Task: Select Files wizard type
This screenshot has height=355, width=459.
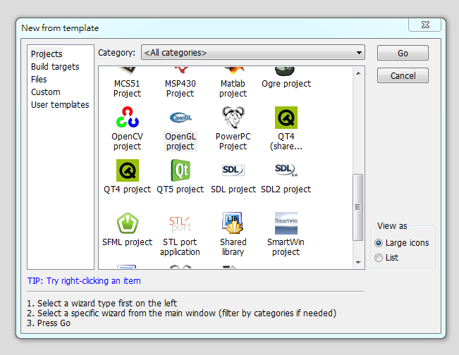Action: [39, 80]
